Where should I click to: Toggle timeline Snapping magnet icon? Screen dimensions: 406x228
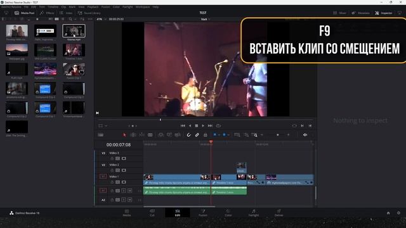coord(189,135)
